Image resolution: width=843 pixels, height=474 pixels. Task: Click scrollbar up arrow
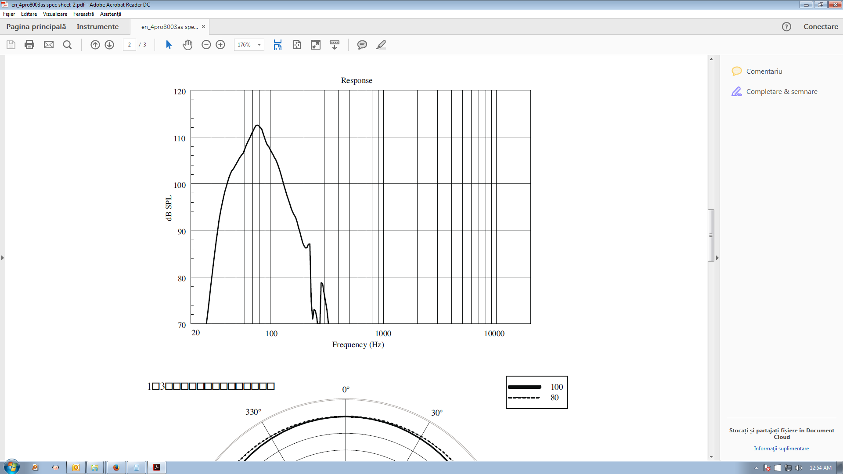pos(711,59)
